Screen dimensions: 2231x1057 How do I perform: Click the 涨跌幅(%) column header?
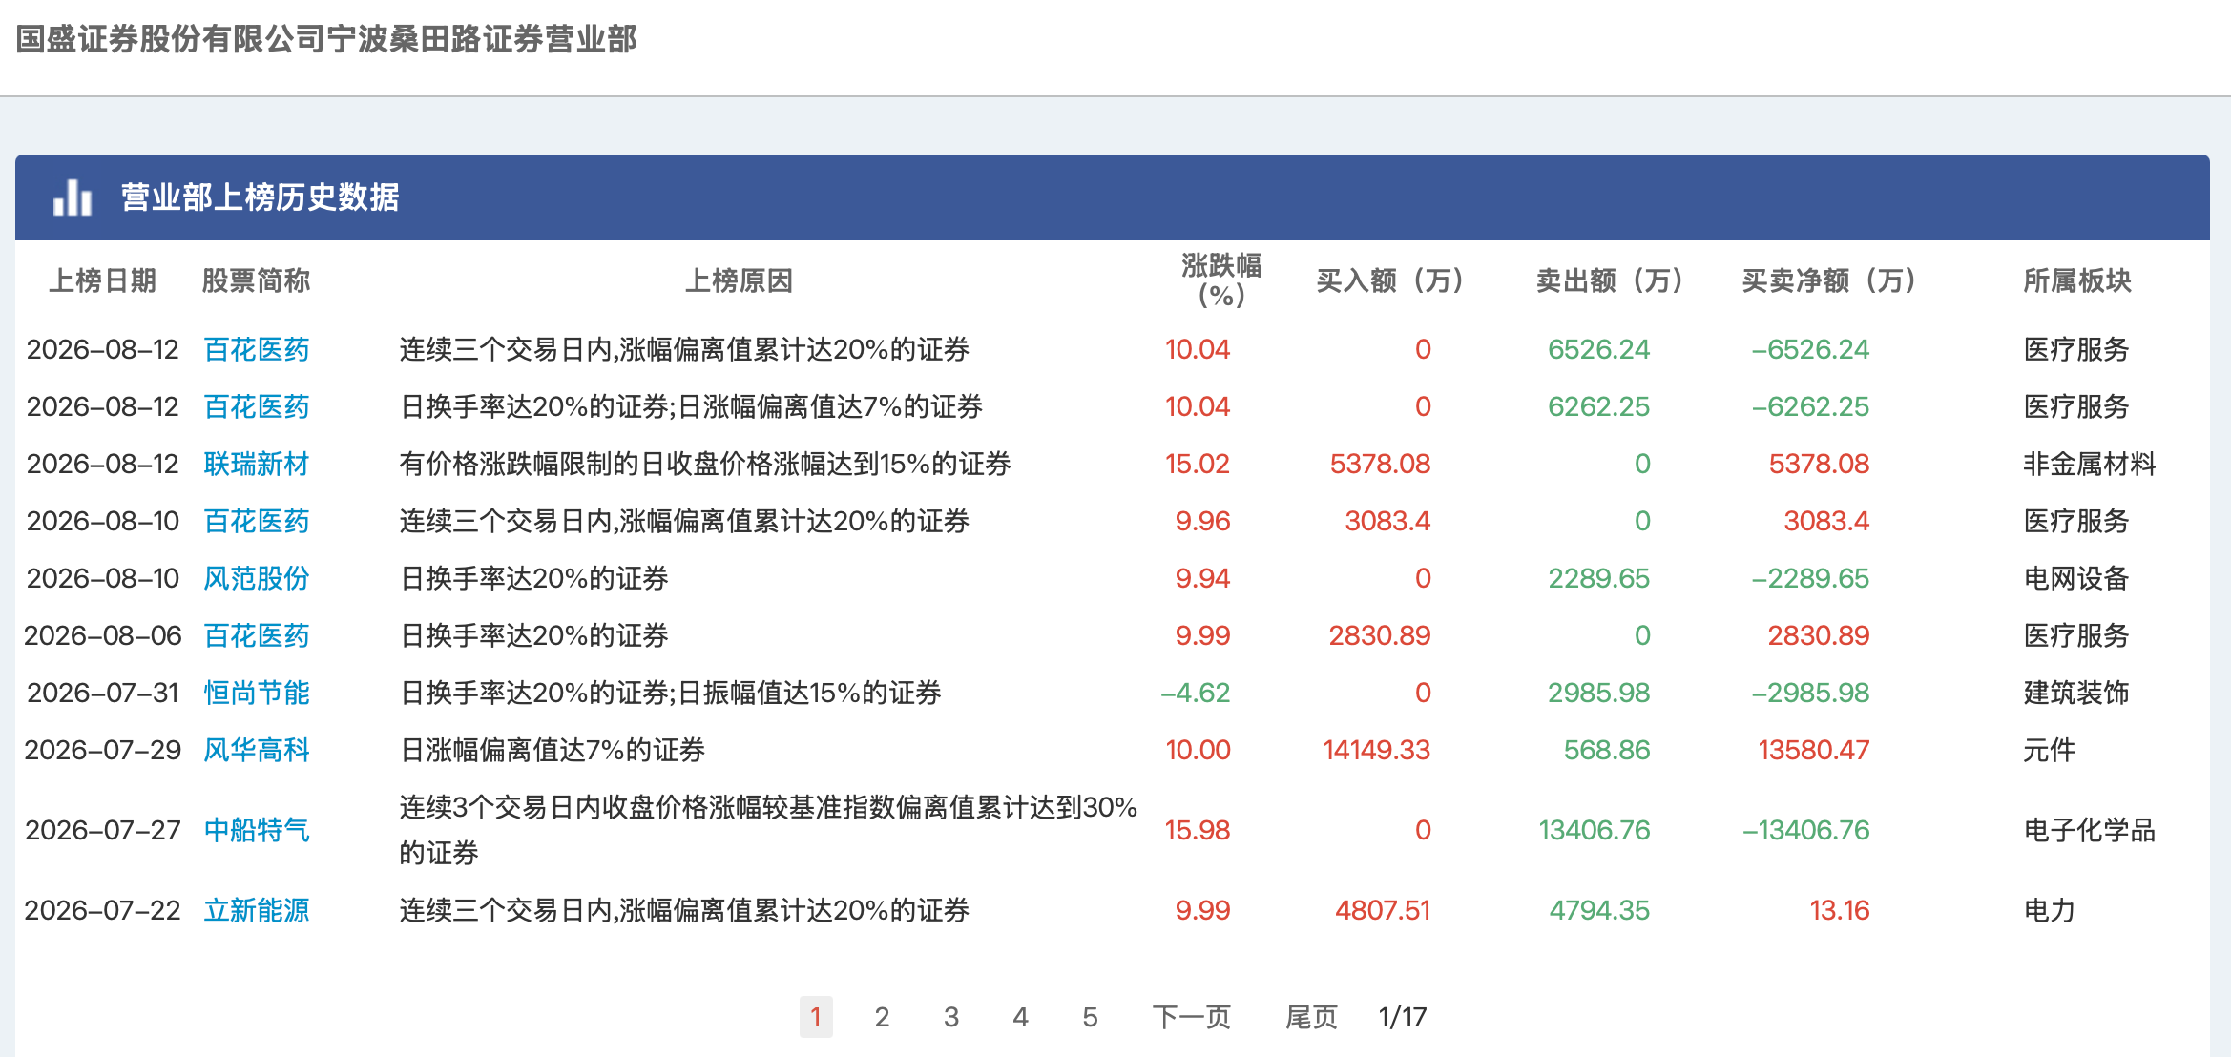pos(1221,280)
